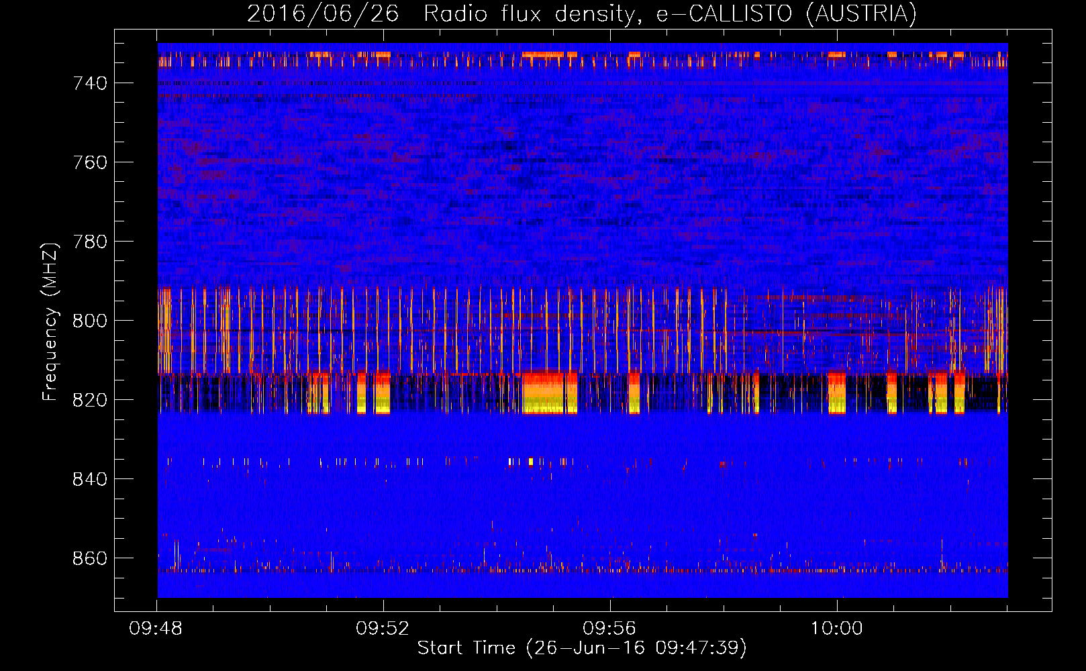Image resolution: width=1086 pixels, height=671 pixels.
Task: Click the 09:56 time tick label
Action: coord(609,629)
